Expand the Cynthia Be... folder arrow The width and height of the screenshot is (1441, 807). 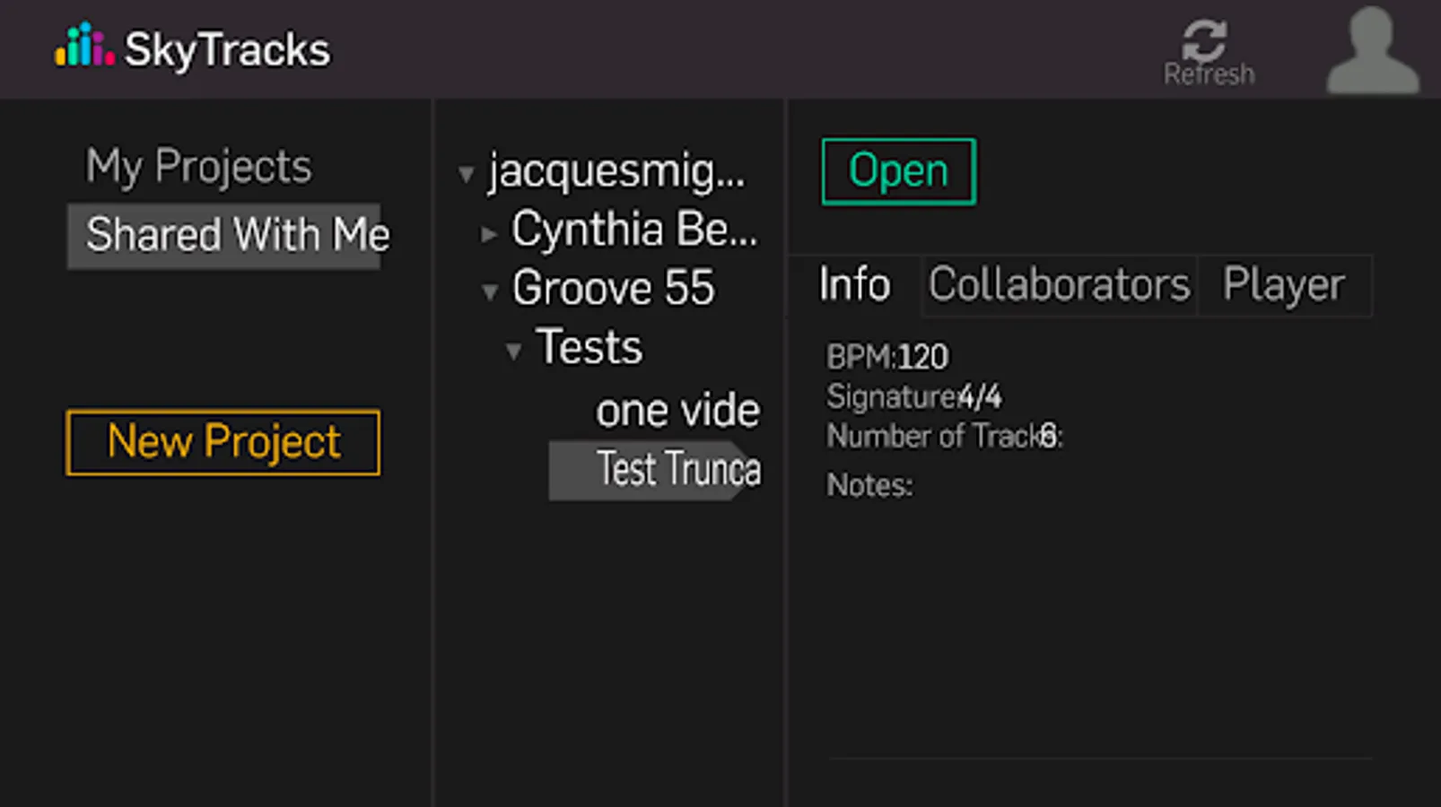(x=489, y=234)
